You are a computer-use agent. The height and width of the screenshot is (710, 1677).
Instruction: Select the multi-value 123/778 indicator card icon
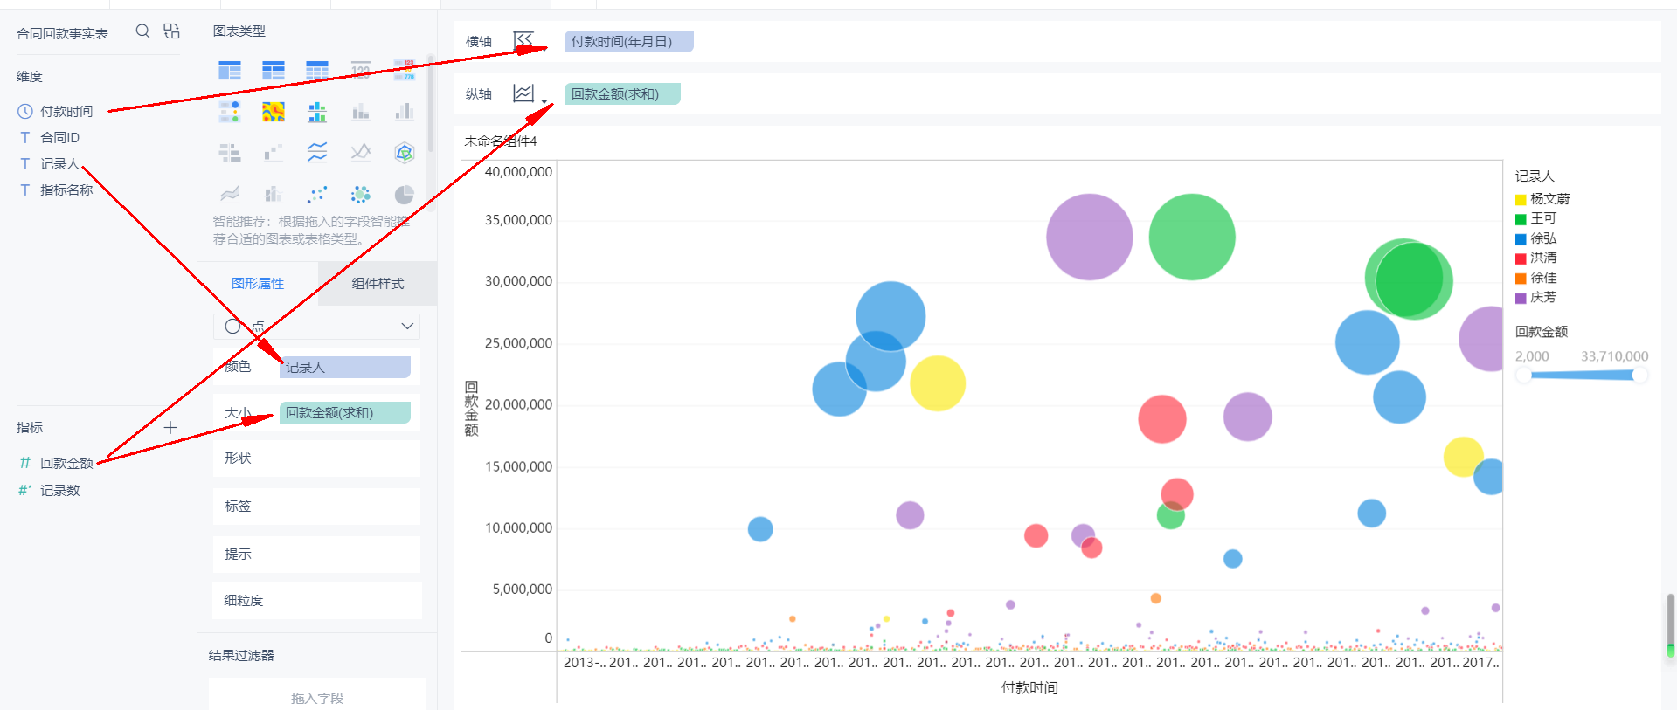pyautogui.click(x=404, y=71)
